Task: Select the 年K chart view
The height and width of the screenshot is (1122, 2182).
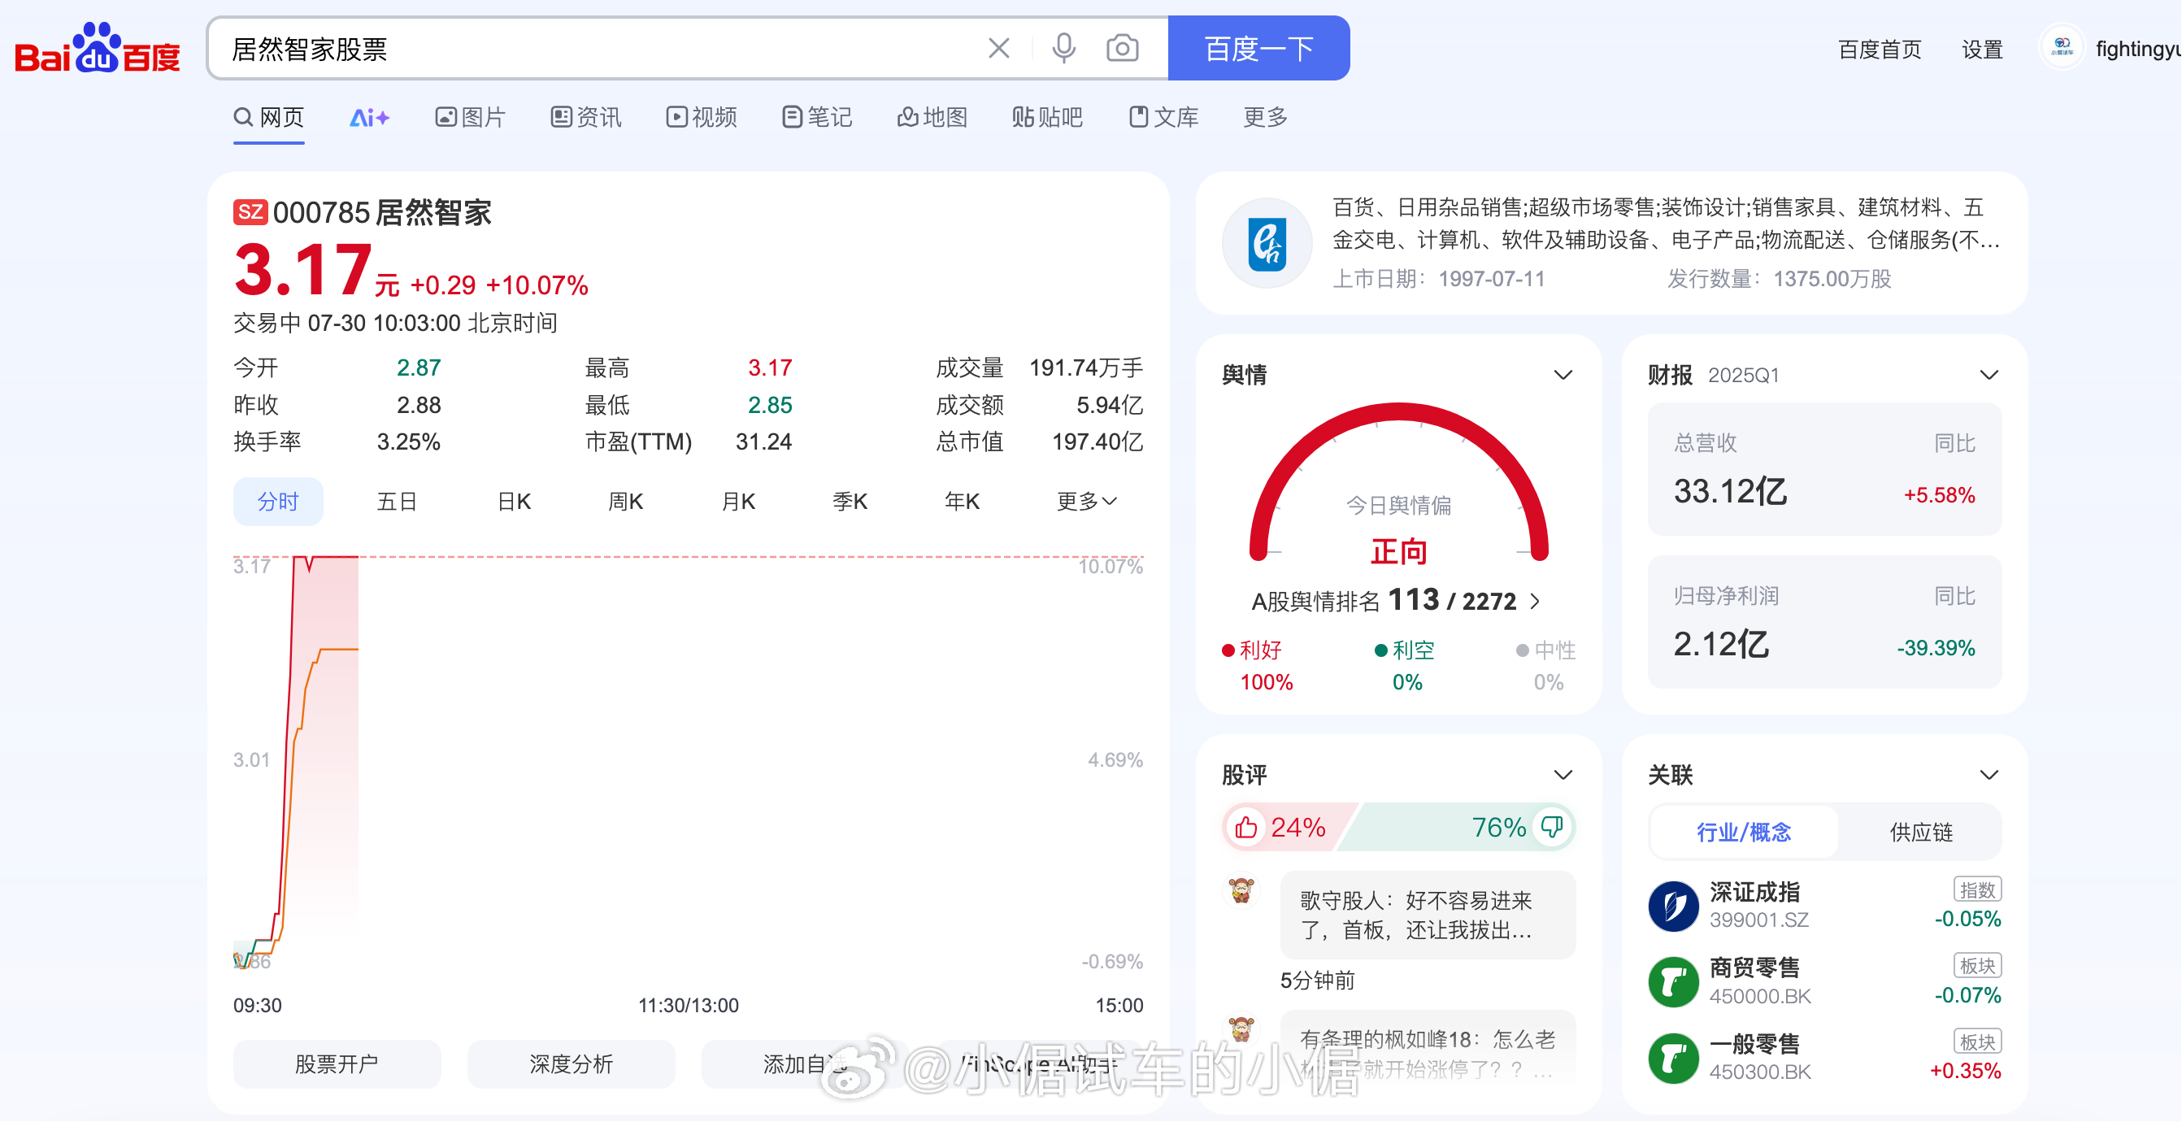Action: (x=962, y=502)
